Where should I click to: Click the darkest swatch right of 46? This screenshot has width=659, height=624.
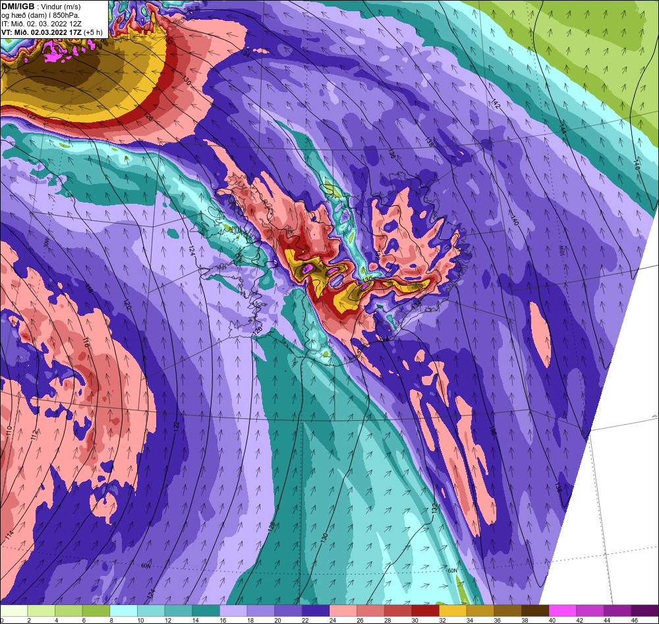pyautogui.click(x=645, y=611)
